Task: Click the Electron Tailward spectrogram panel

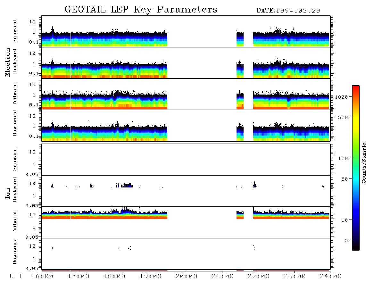Action: click(x=186, y=94)
